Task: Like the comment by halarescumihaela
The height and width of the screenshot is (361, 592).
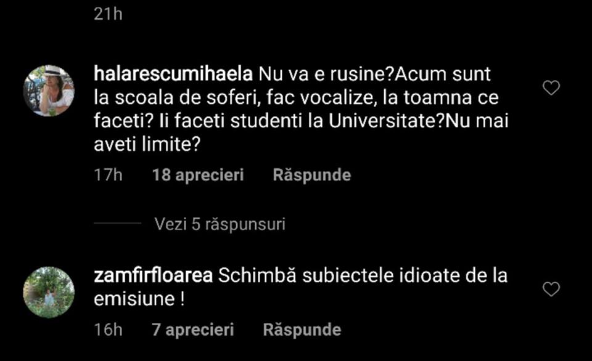Action: coord(551,88)
